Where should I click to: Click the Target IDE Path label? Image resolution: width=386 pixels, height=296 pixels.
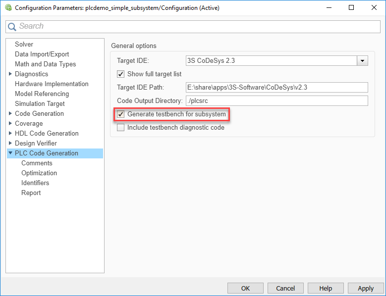(x=141, y=87)
